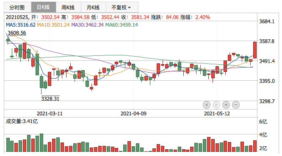Click the 3298.7 price axis value
This screenshot has height=156, width=282.
[267, 101]
